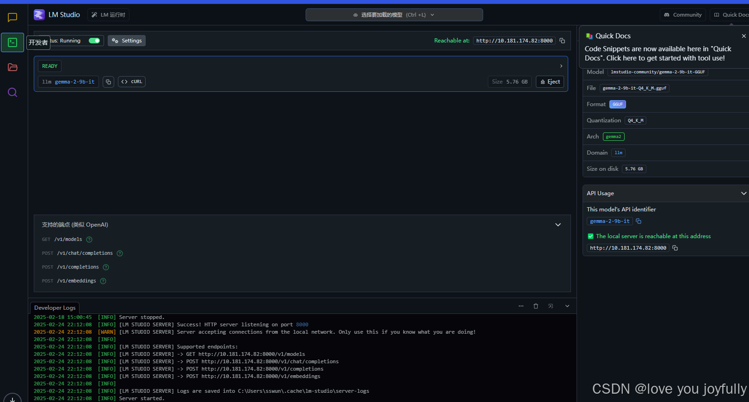Collapse the developer logs panel

click(567, 306)
